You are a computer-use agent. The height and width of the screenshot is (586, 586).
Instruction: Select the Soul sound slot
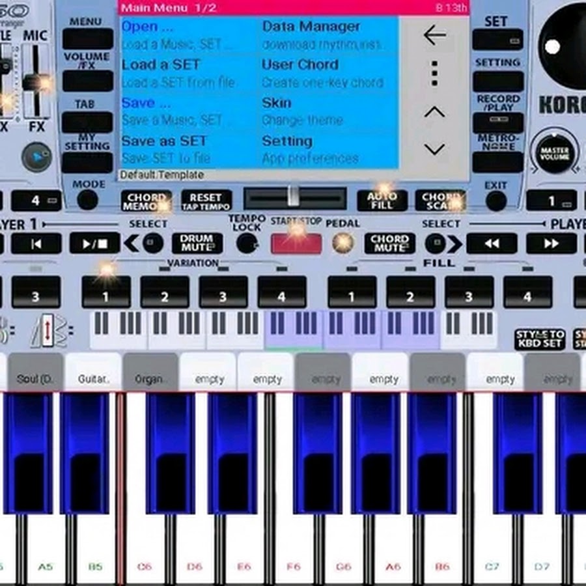pos(35,373)
